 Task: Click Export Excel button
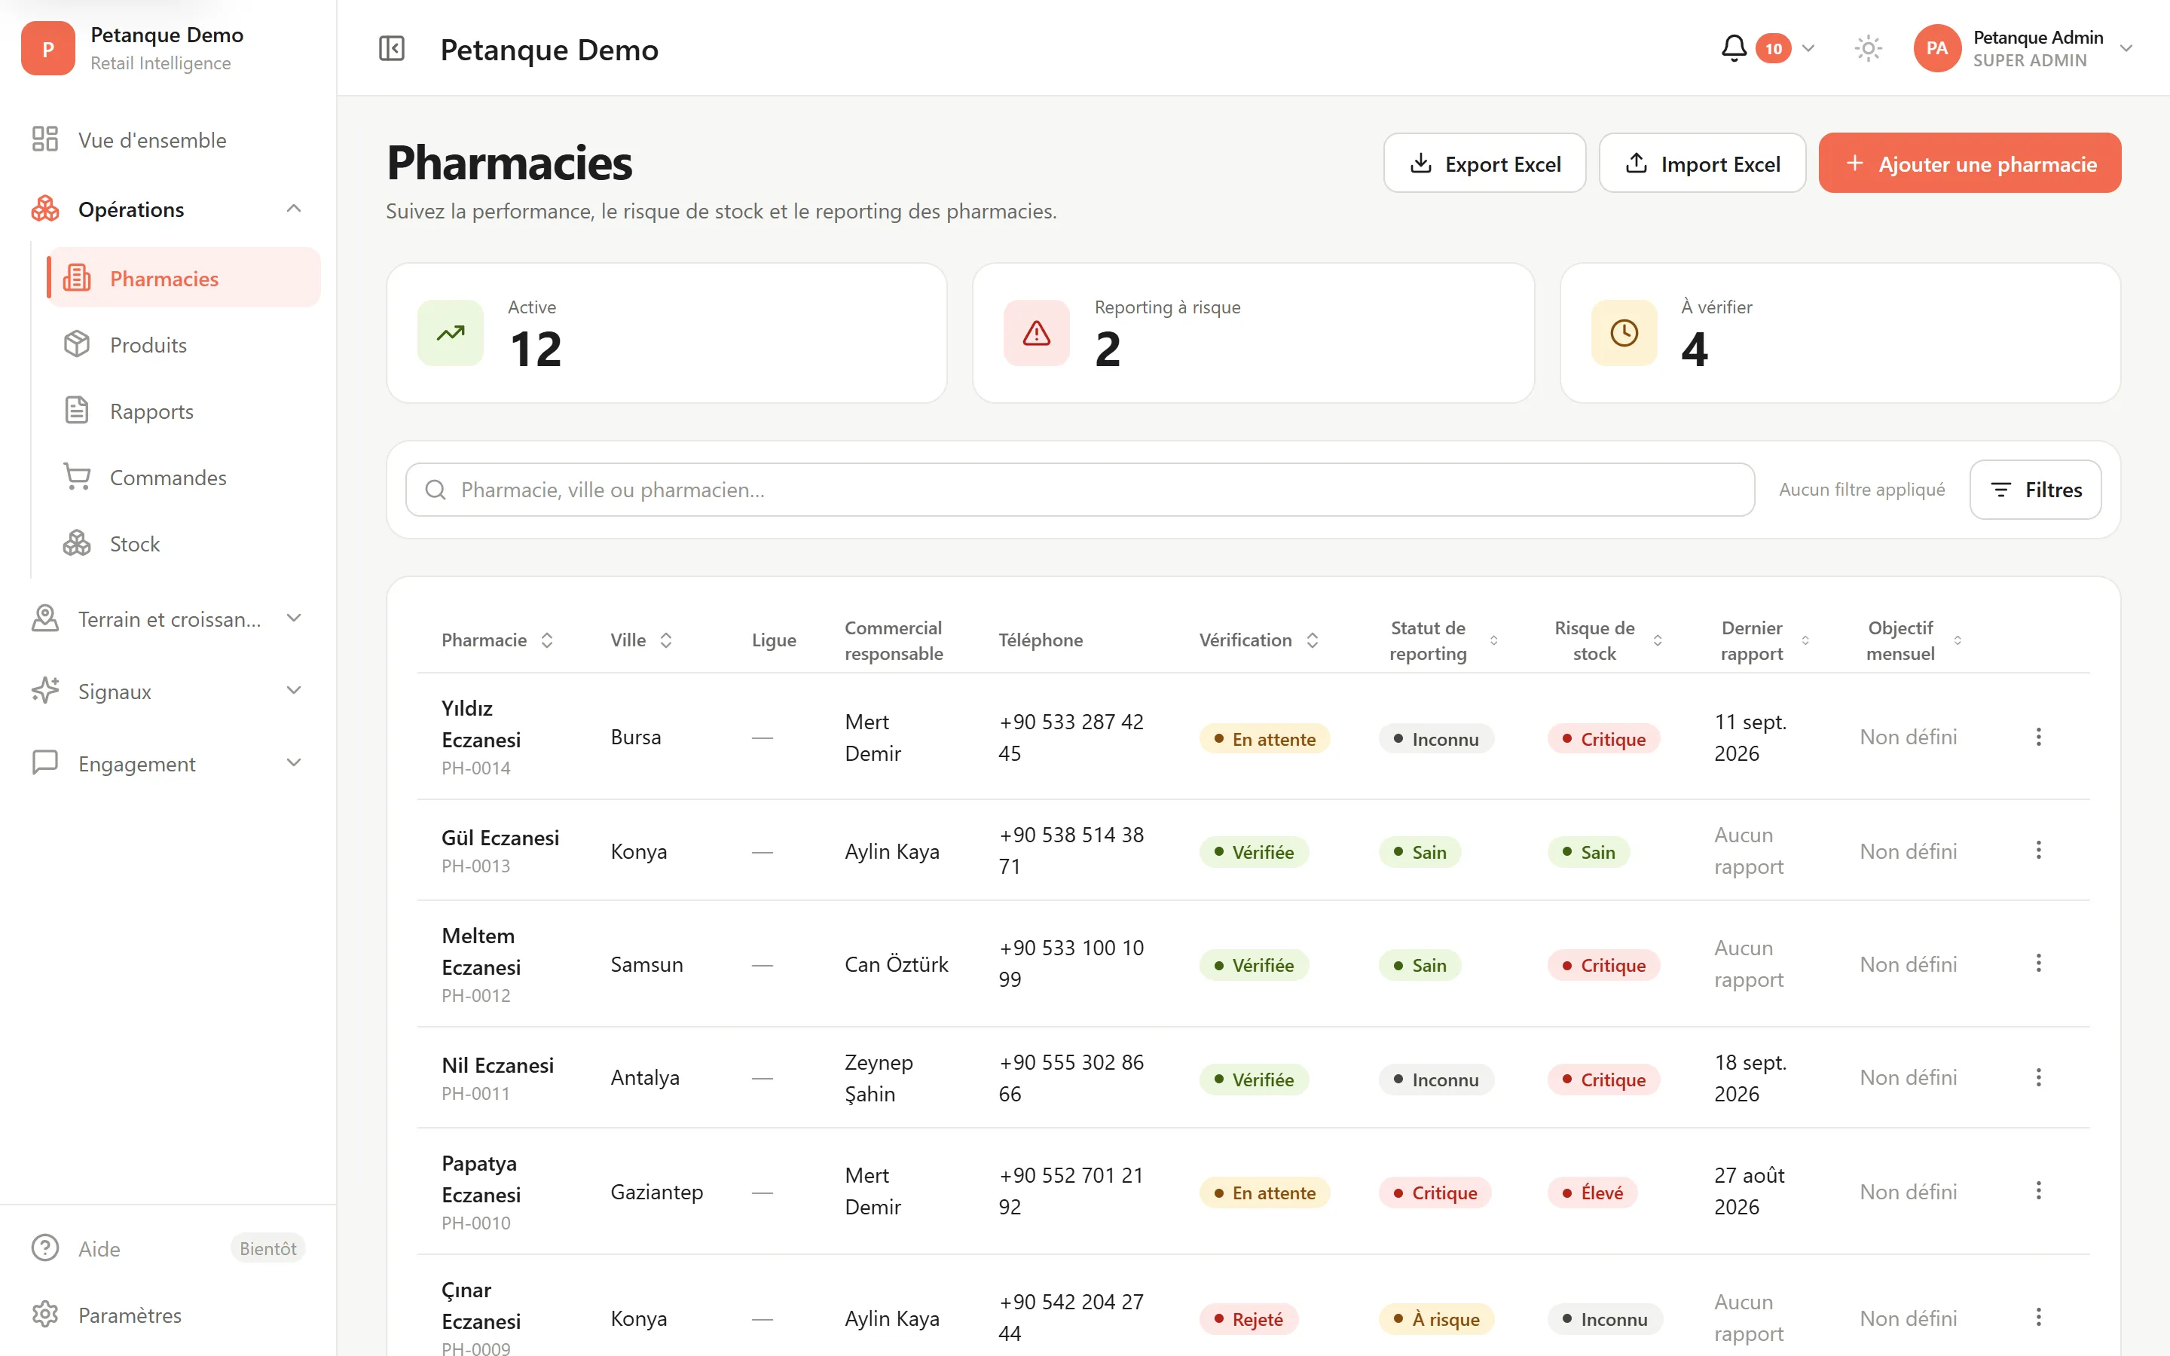pyautogui.click(x=1484, y=163)
